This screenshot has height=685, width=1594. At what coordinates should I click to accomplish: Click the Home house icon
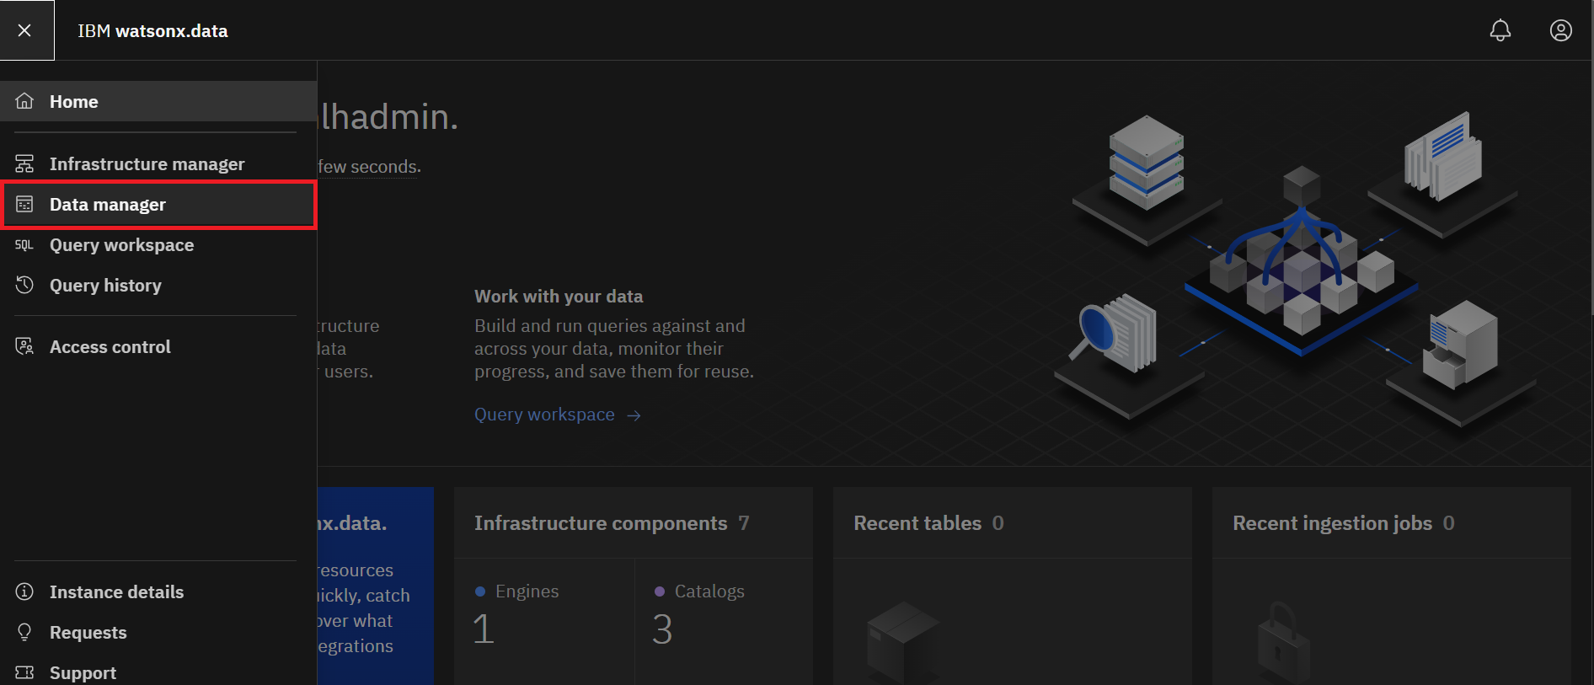(x=24, y=101)
